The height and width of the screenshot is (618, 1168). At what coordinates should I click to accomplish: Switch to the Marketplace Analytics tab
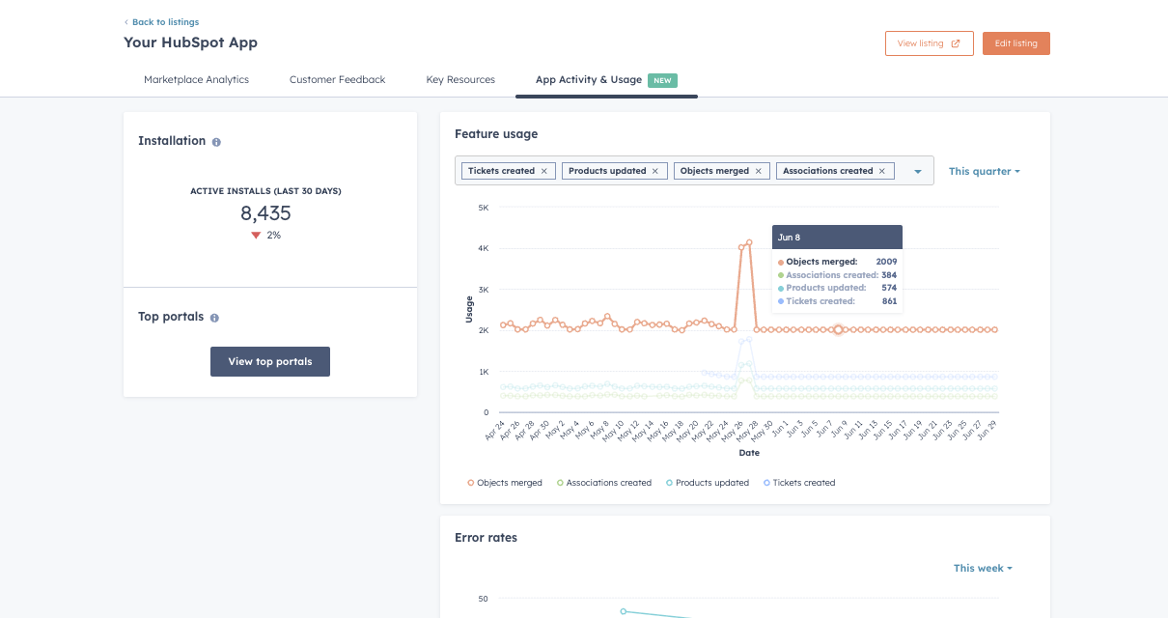[x=196, y=80]
